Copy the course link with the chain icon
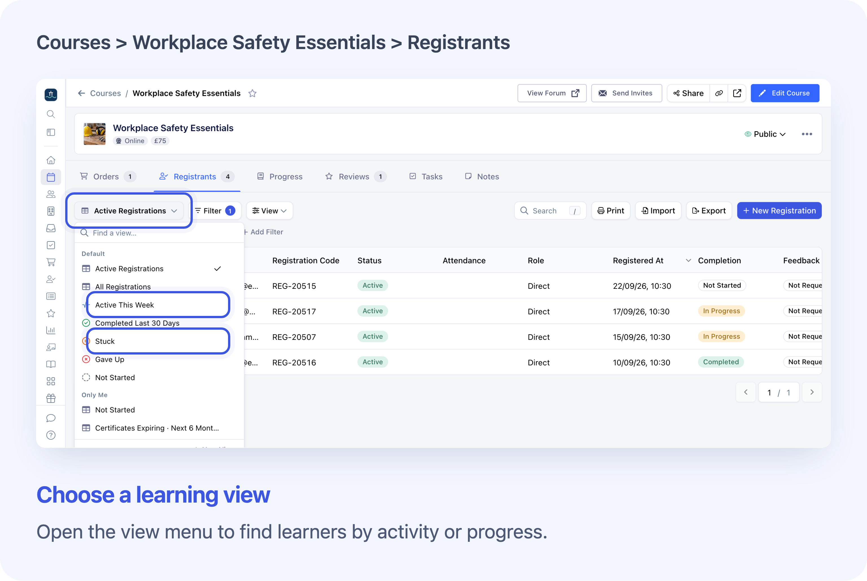Viewport: 867px width, 581px height. (x=719, y=93)
